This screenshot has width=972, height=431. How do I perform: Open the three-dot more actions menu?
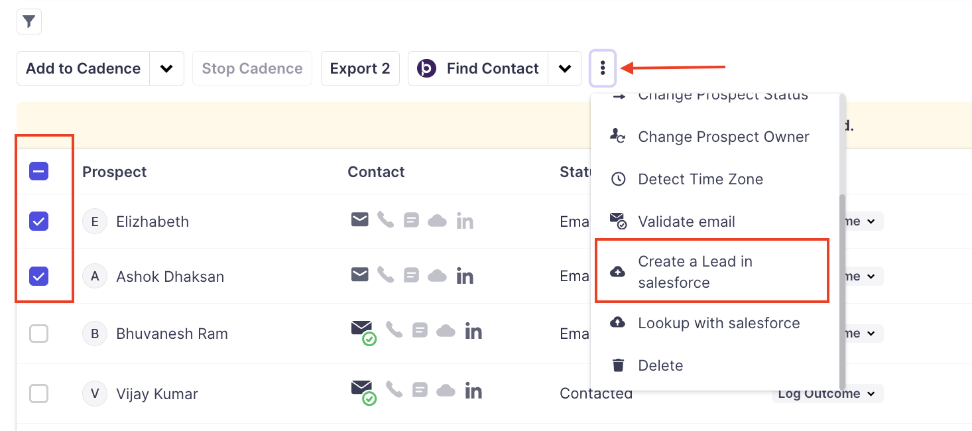[x=603, y=68]
